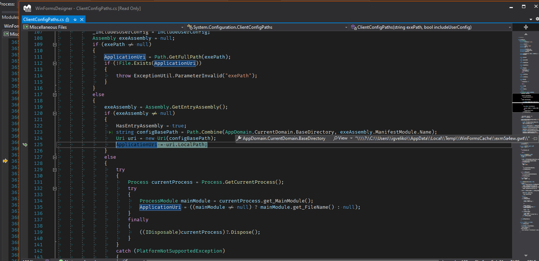Click the class icon in type dropdown
Image resolution: width=539 pixels, height=261 pixels.
coord(190,27)
